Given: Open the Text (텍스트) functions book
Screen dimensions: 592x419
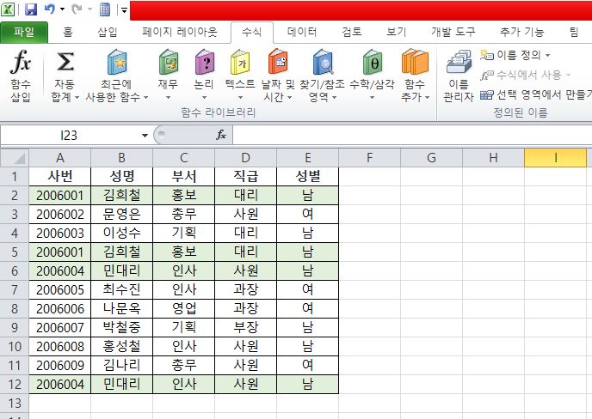Looking at the screenshot, I should [240, 62].
